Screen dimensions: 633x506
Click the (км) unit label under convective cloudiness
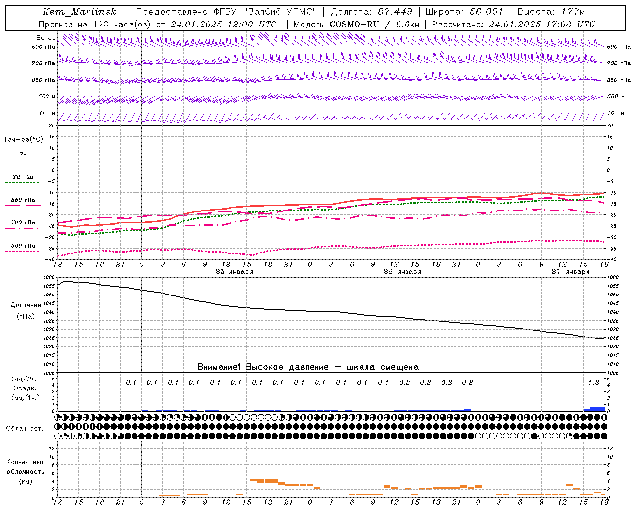click(x=25, y=481)
